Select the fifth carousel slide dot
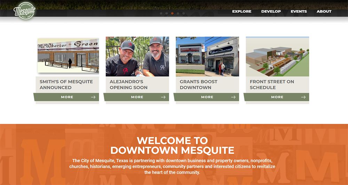348x185 pixels. (183, 13)
